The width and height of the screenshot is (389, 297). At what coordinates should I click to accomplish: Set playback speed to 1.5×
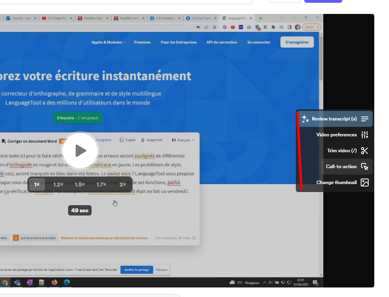[x=80, y=184]
